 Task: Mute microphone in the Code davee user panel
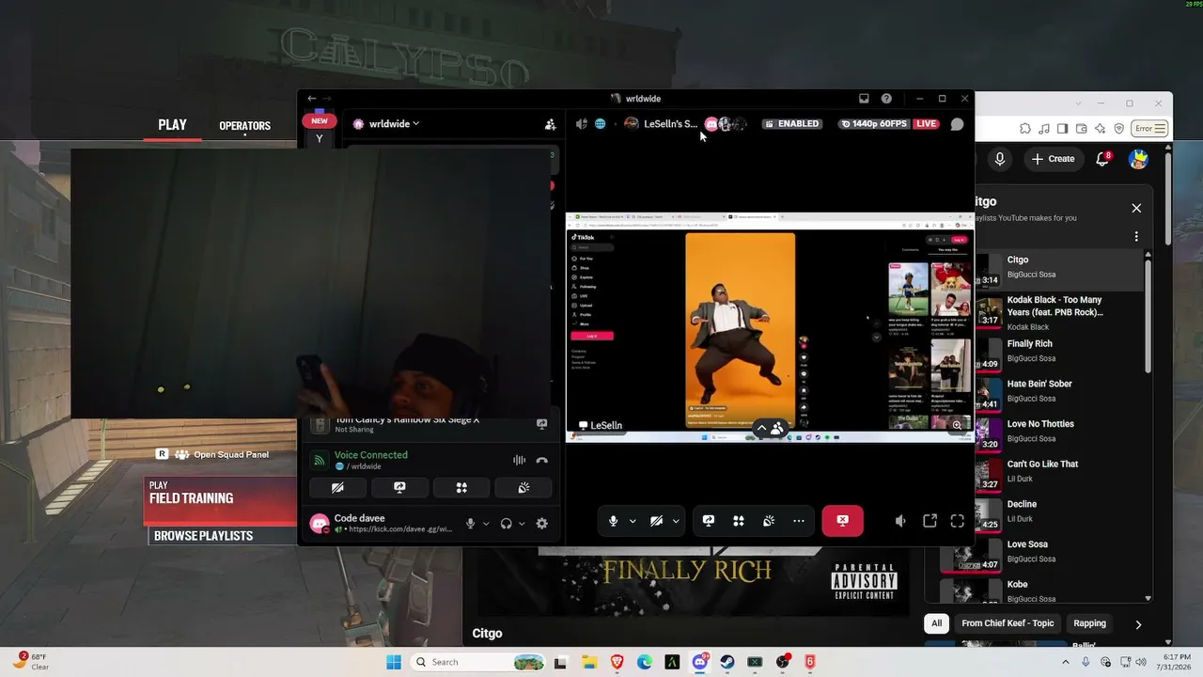pos(471,524)
